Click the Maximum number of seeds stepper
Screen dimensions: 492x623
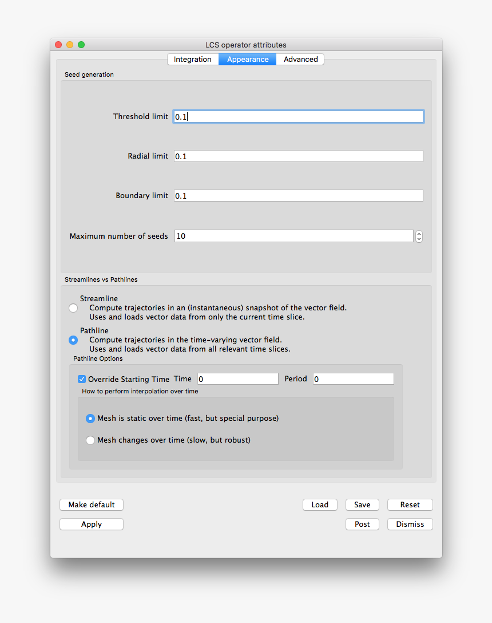(419, 236)
